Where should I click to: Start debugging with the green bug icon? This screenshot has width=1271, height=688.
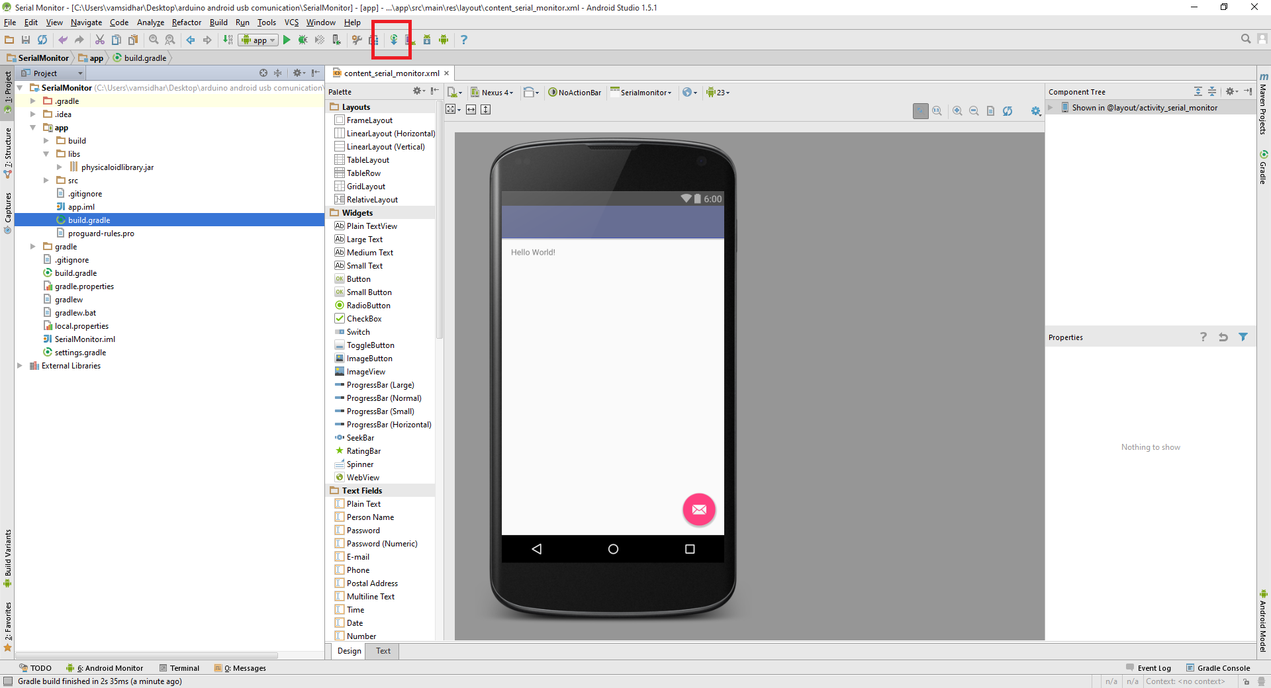tap(303, 40)
